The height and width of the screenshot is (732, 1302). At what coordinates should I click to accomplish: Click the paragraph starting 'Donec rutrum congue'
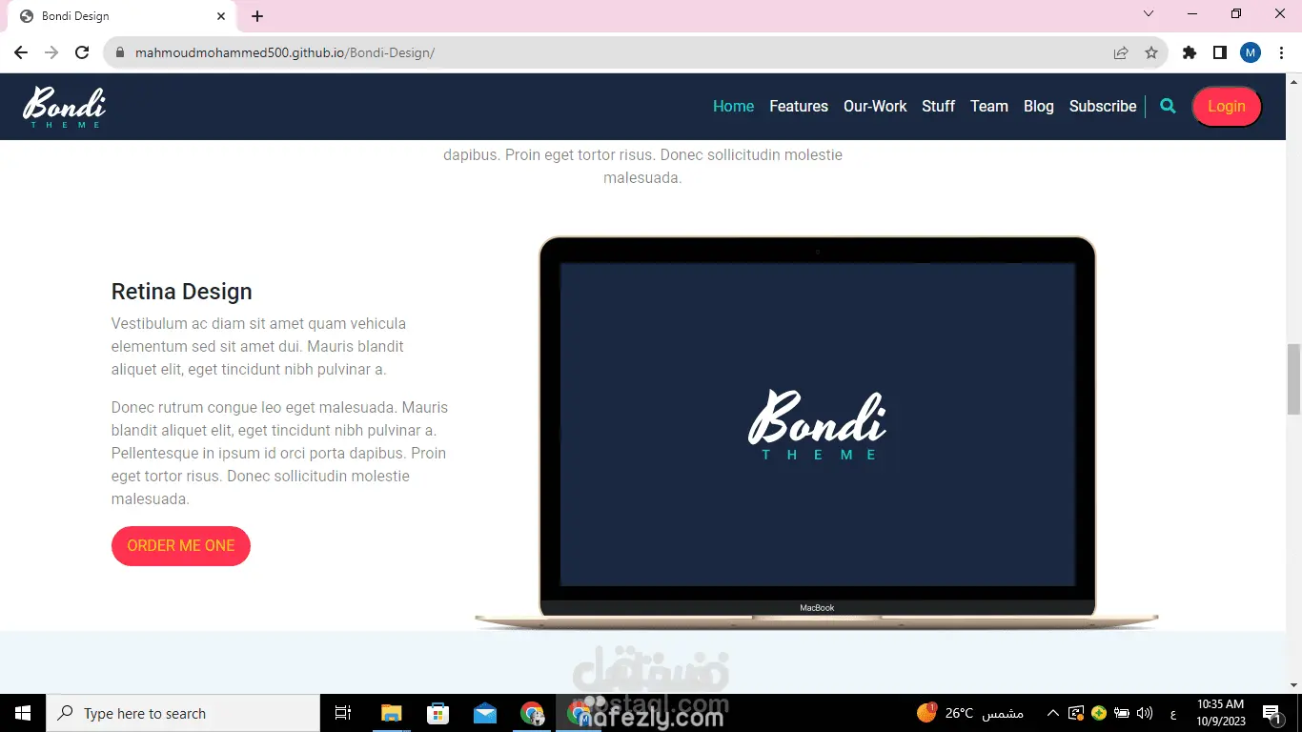[x=279, y=454]
